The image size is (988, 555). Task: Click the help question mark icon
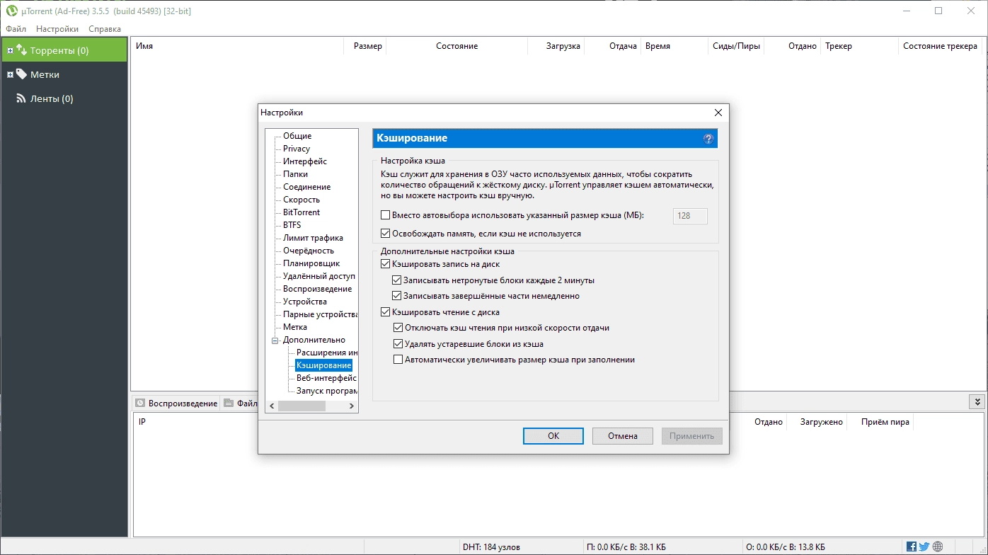[x=708, y=139]
